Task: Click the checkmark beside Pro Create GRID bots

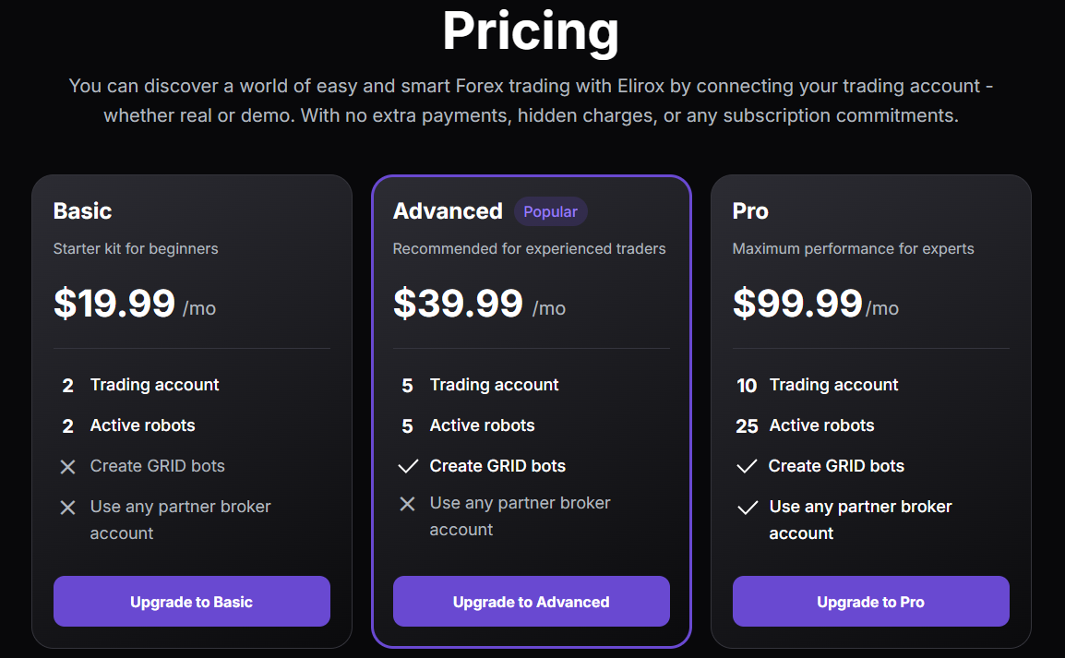Action: pyautogui.click(x=747, y=467)
